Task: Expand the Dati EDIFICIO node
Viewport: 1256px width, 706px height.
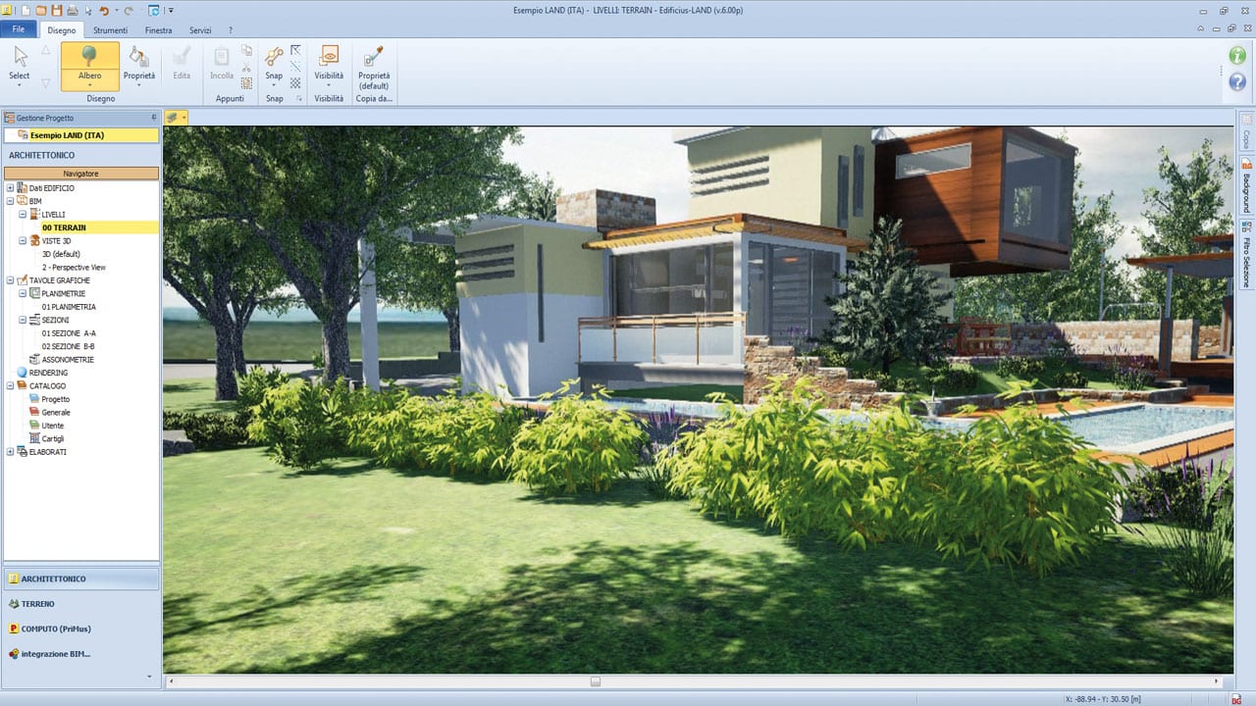Action: [x=10, y=188]
